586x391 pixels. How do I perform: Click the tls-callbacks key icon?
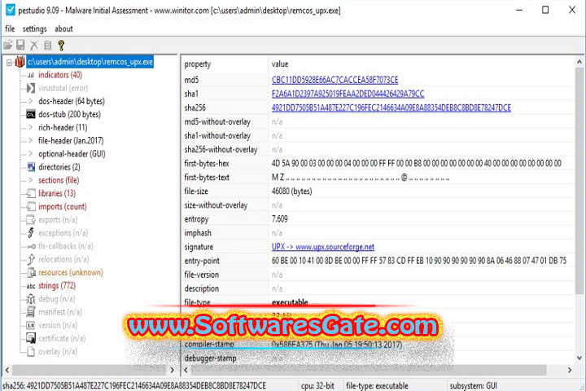pyautogui.click(x=32, y=246)
